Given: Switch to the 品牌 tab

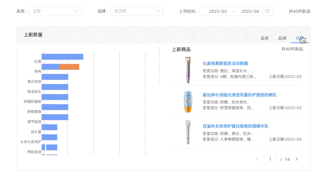Looking at the screenshot, I should point(282,38).
